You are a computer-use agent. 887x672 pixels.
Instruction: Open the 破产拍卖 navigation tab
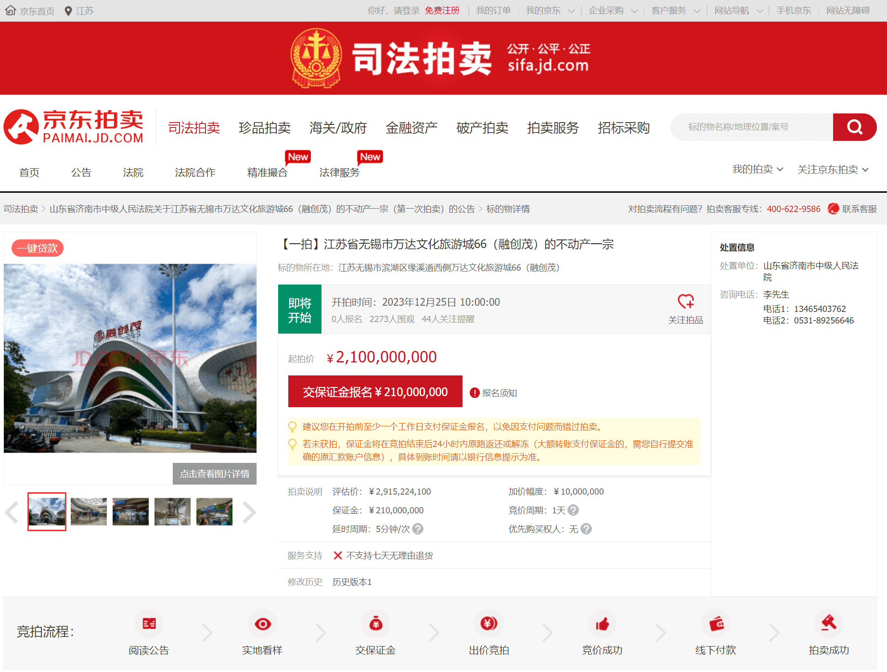482,127
